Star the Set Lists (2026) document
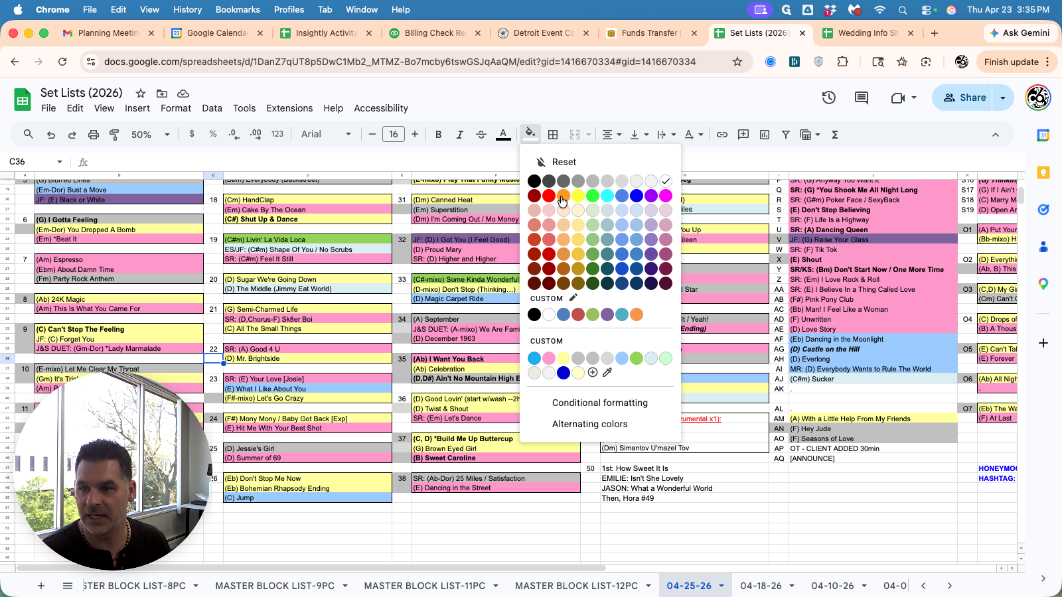This screenshot has height=597, width=1062. coord(141,94)
